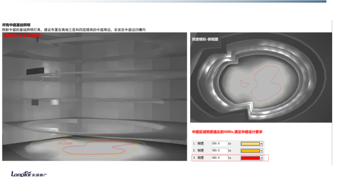Click the 350.0 illuminance input field

tap(219, 150)
